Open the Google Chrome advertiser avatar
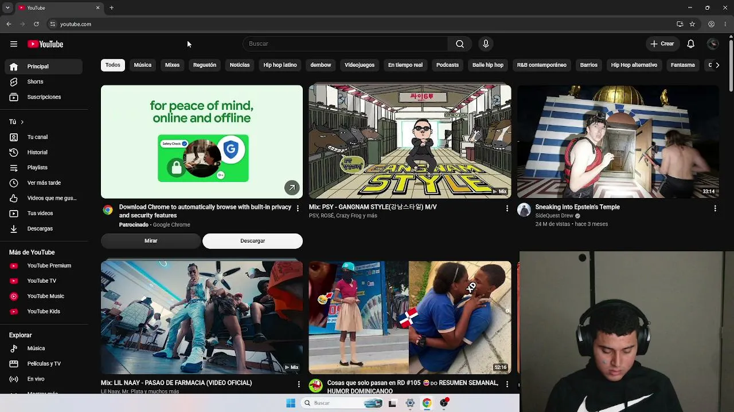Image resolution: width=734 pixels, height=412 pixels. tap(108, 210)
